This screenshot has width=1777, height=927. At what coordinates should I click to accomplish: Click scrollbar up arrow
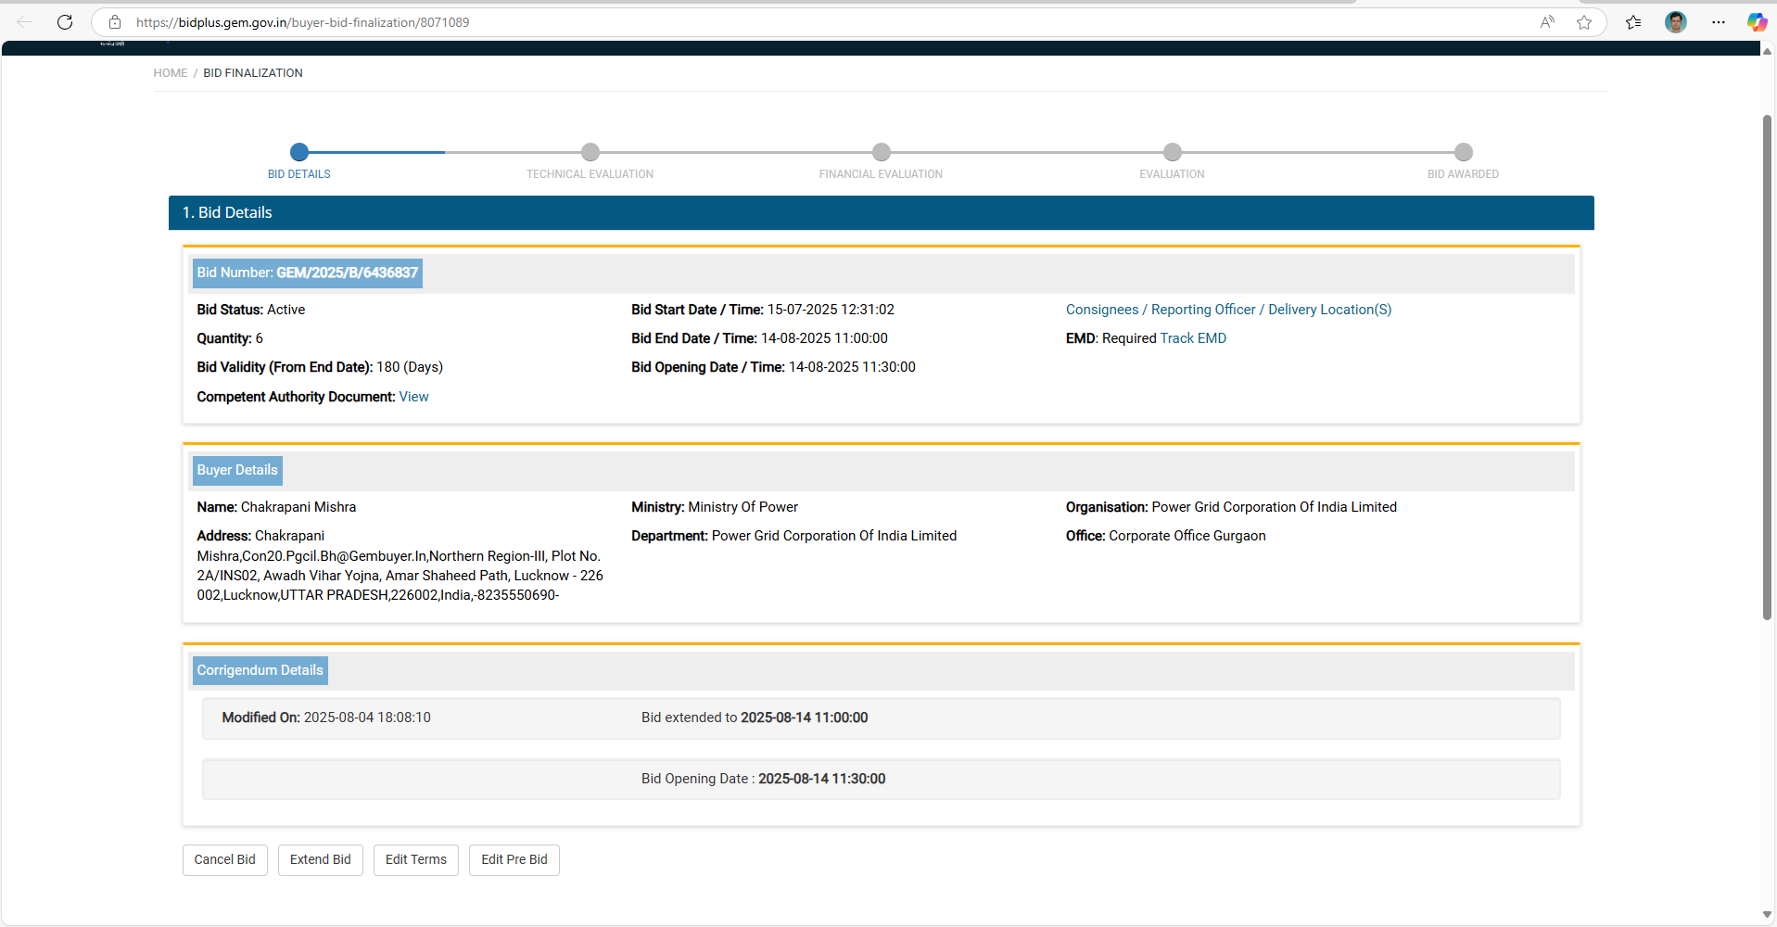pos(1768,52)
